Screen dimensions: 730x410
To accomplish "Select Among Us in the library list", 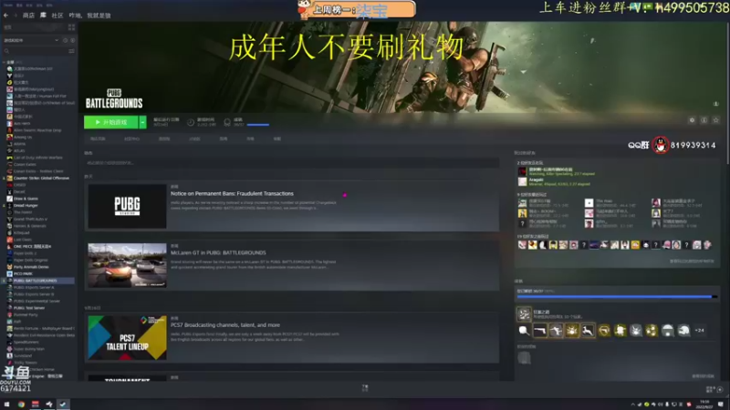I will tap(23, 138).
